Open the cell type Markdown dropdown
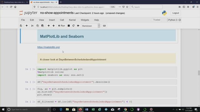 (x=91, y=26)
